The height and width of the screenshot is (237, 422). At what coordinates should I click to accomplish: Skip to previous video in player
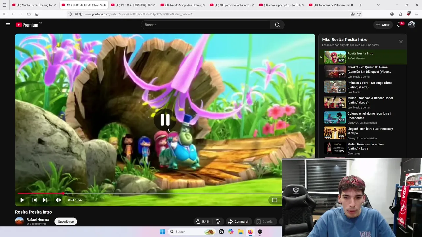pyautogui.click(x=34, y=200)
